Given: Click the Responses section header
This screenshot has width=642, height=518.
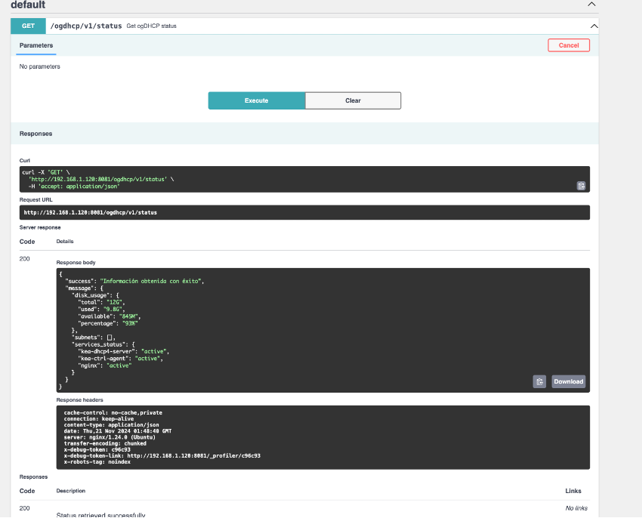Looking at the screenshot, I should tap(36, 133).
